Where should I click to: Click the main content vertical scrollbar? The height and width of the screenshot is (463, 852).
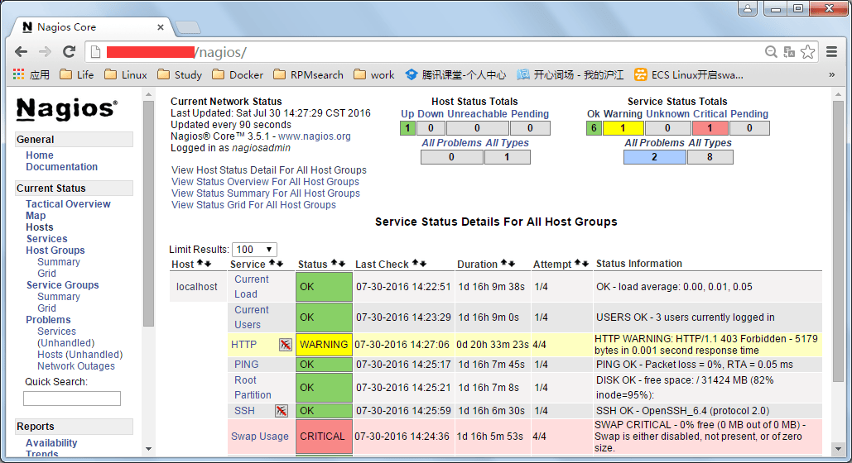[838, 241]
